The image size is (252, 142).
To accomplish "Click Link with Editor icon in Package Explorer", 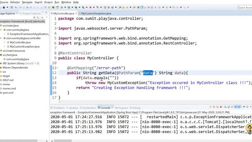I will tap(38, 17).
